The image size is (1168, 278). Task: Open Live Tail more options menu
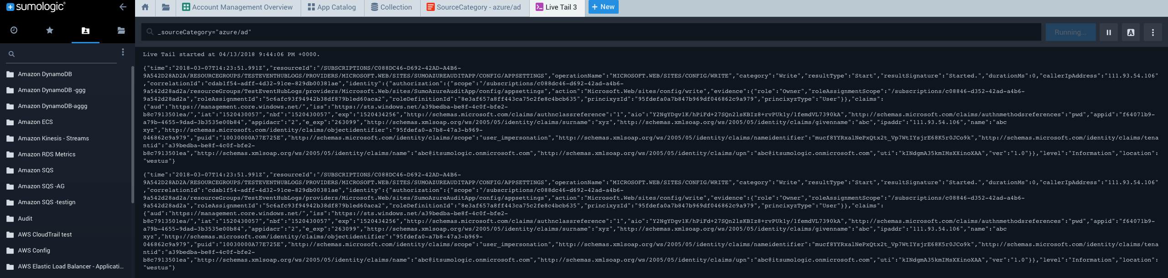point(1152,32)
